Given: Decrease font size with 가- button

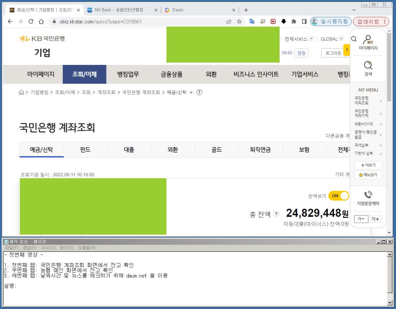Looking at the screenshot, I should [361, 219].
